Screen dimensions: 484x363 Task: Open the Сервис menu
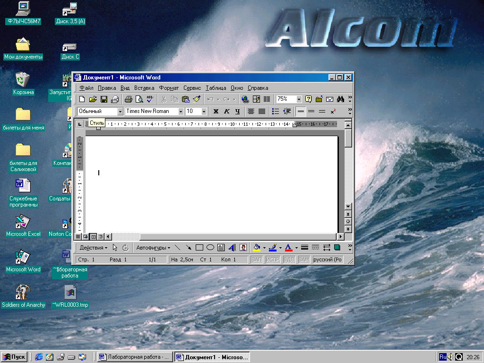pyautogui.click(x=192, y=88)
